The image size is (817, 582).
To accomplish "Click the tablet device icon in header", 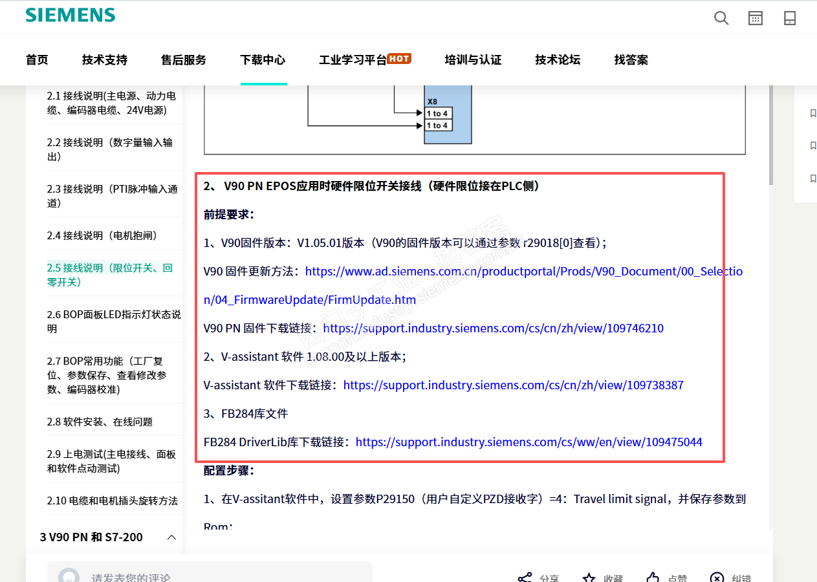I will [790, 18].
